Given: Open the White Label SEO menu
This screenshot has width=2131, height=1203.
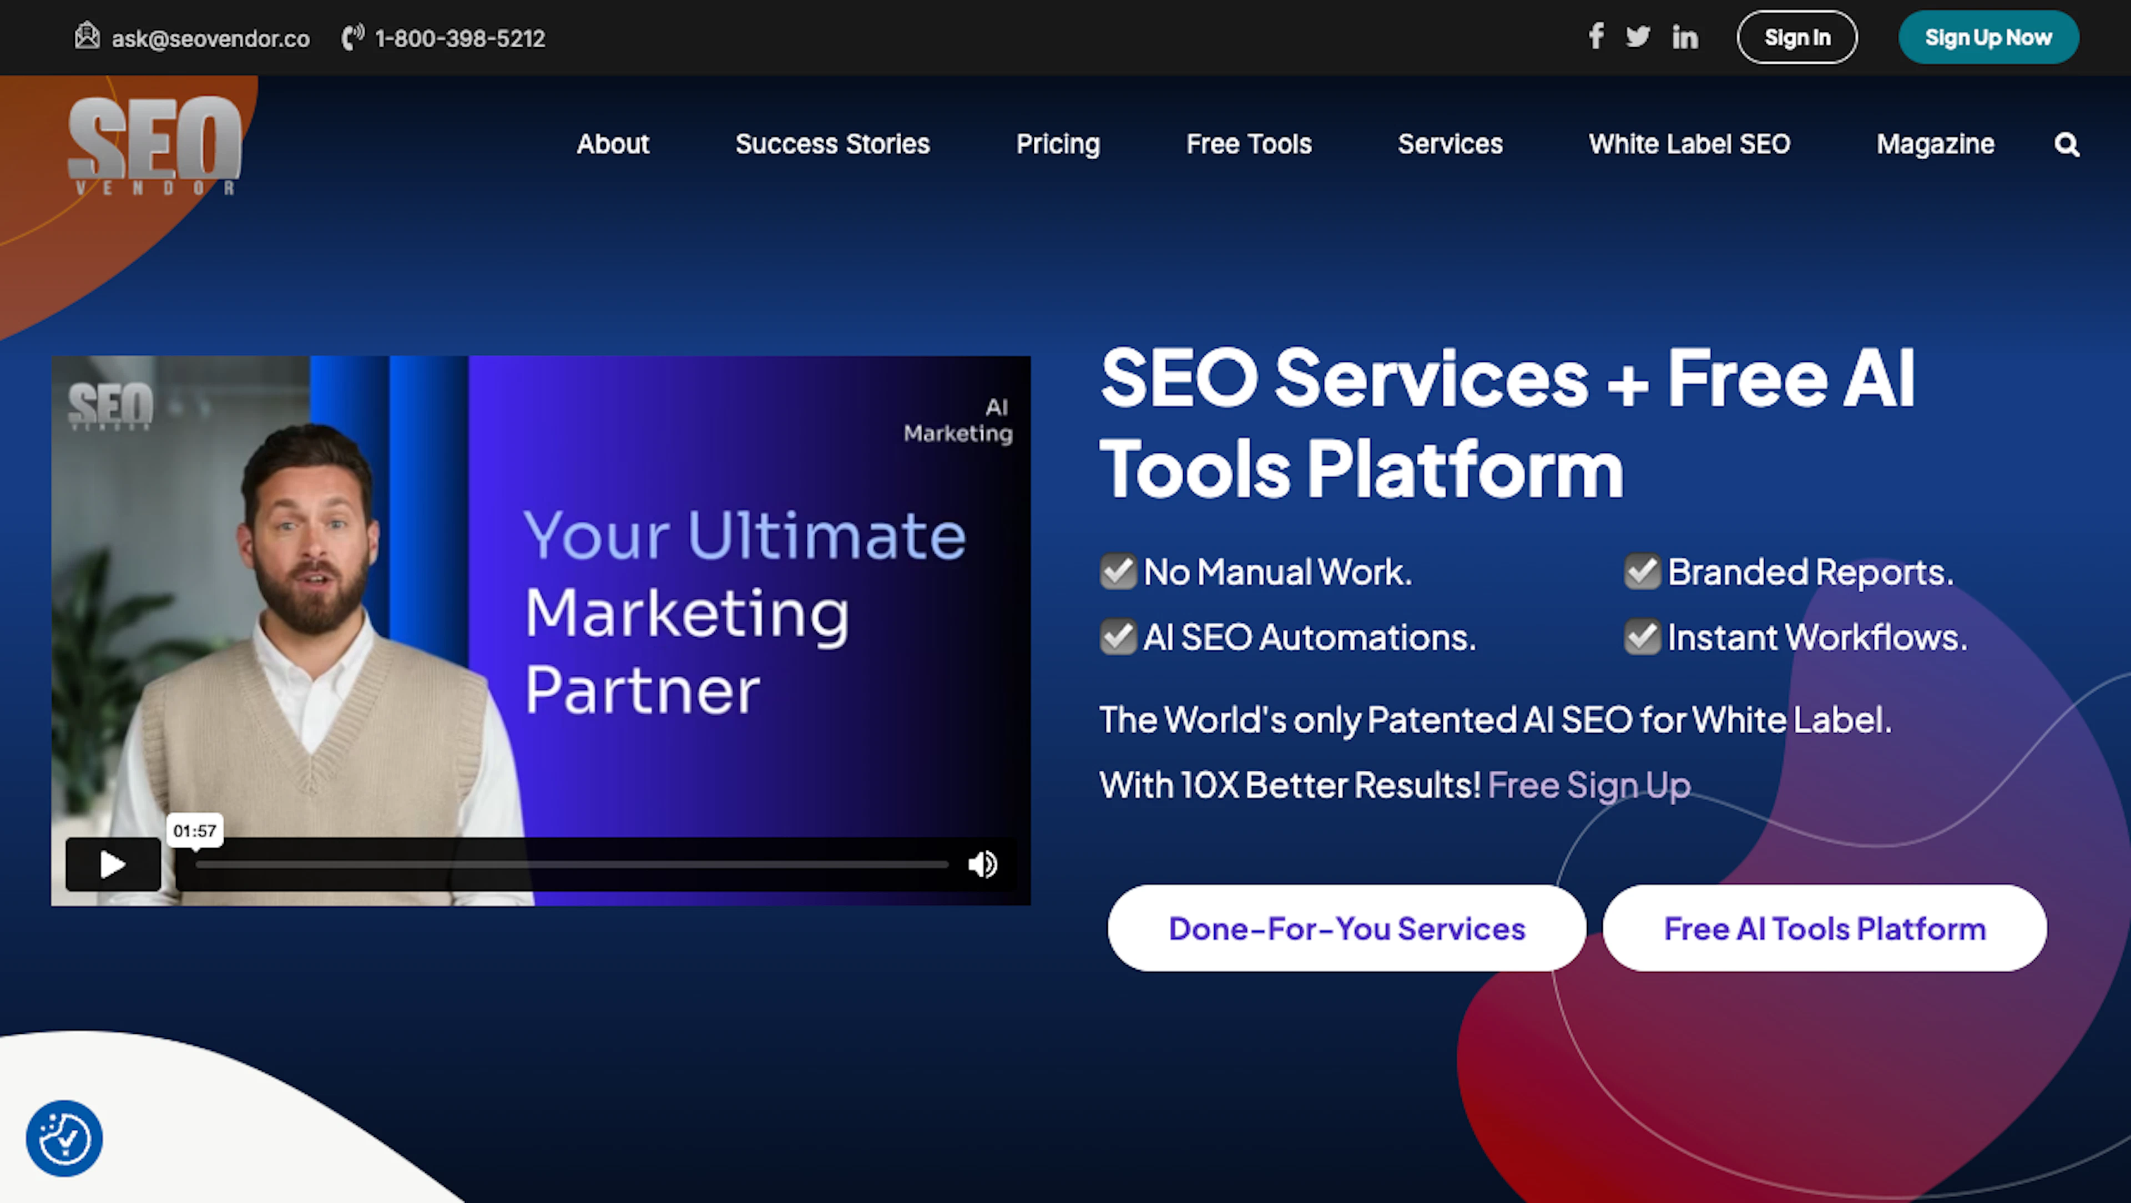Looking at the screenshot, I should pos(1689,144).
